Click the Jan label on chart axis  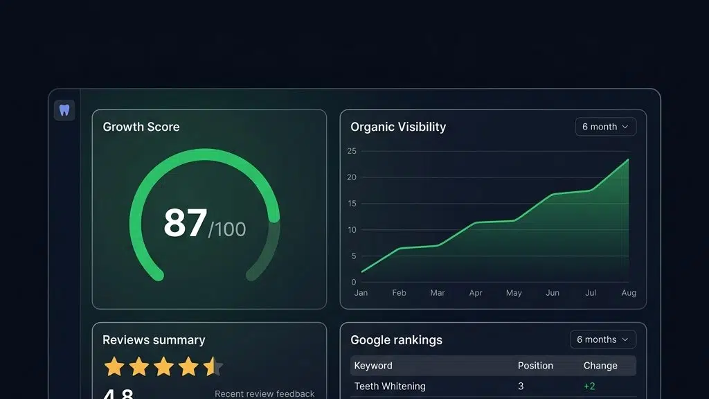[361, 293]
